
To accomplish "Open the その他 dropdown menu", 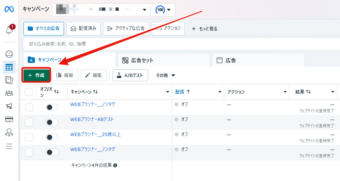I will (x=165, y=75).
